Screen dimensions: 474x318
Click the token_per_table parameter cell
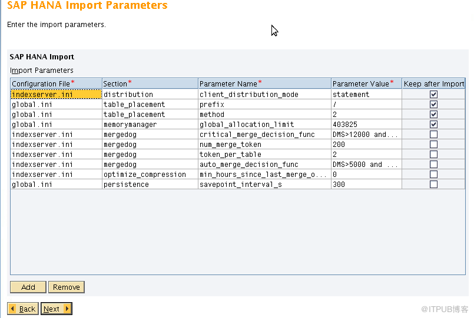264,154
